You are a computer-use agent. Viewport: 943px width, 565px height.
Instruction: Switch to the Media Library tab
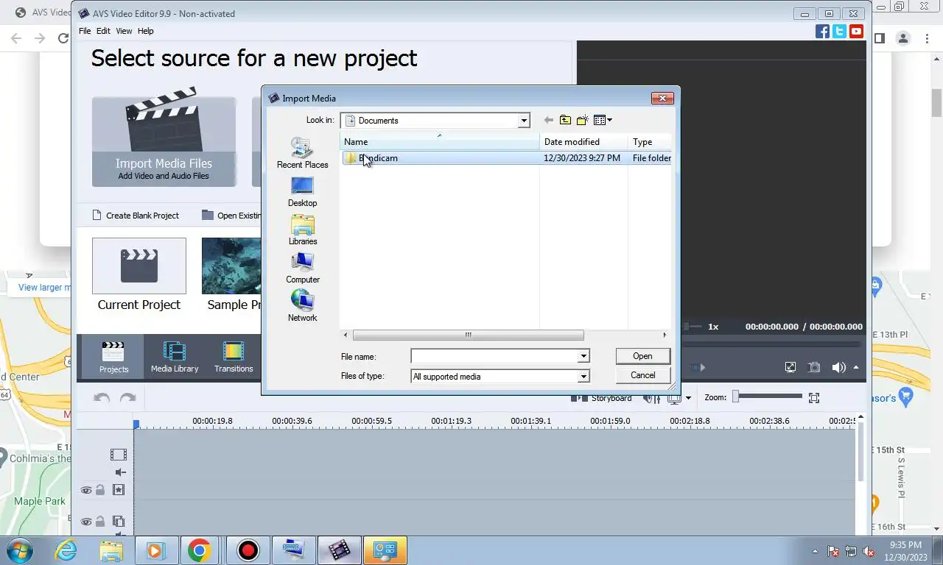(x=175, y=356)
